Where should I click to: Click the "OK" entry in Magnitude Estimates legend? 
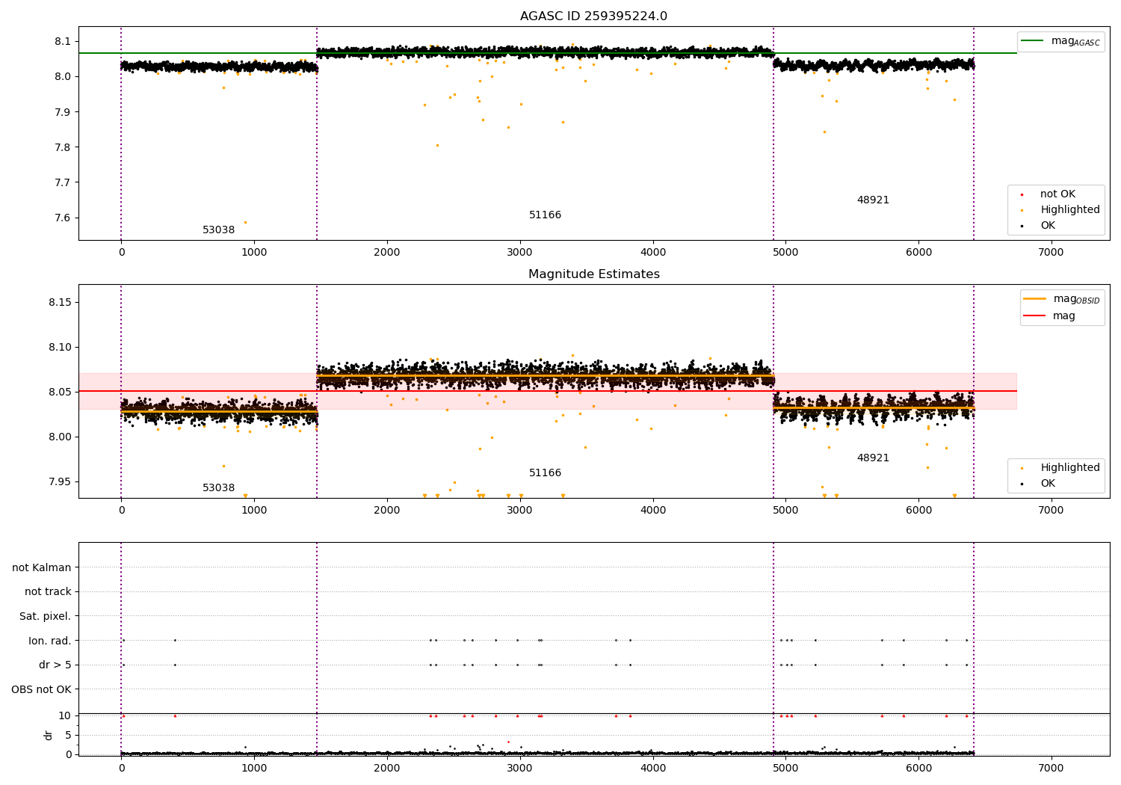[x=1039, y=484]
